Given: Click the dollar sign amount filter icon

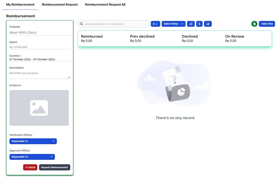Looking at the screenshot, I should [199, 24].
